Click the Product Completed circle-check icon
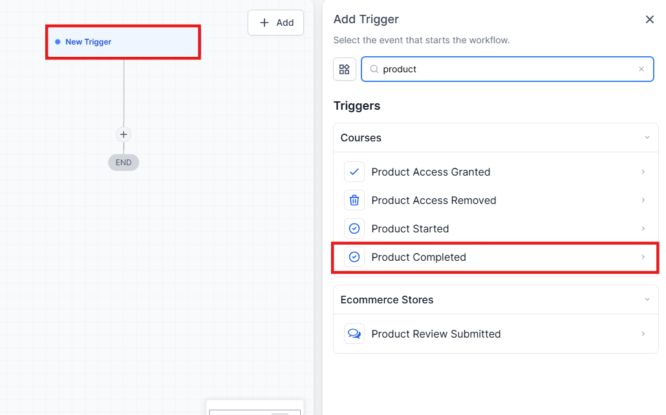The image size is (666, 415). click(x=354, y=257)
